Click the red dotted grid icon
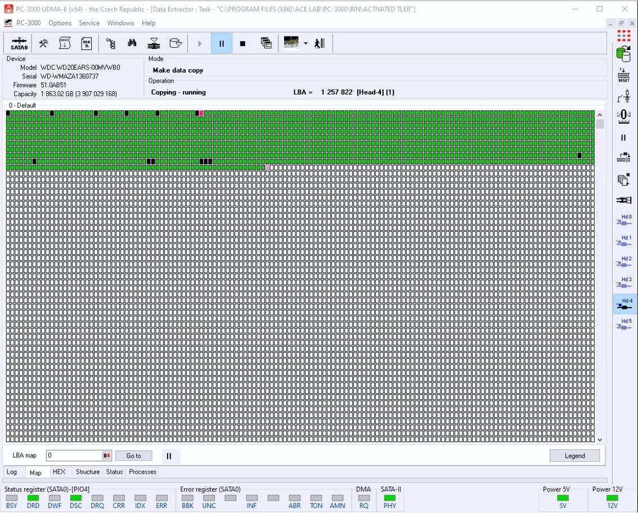This screenshot has height=513, width=638. 623,36
